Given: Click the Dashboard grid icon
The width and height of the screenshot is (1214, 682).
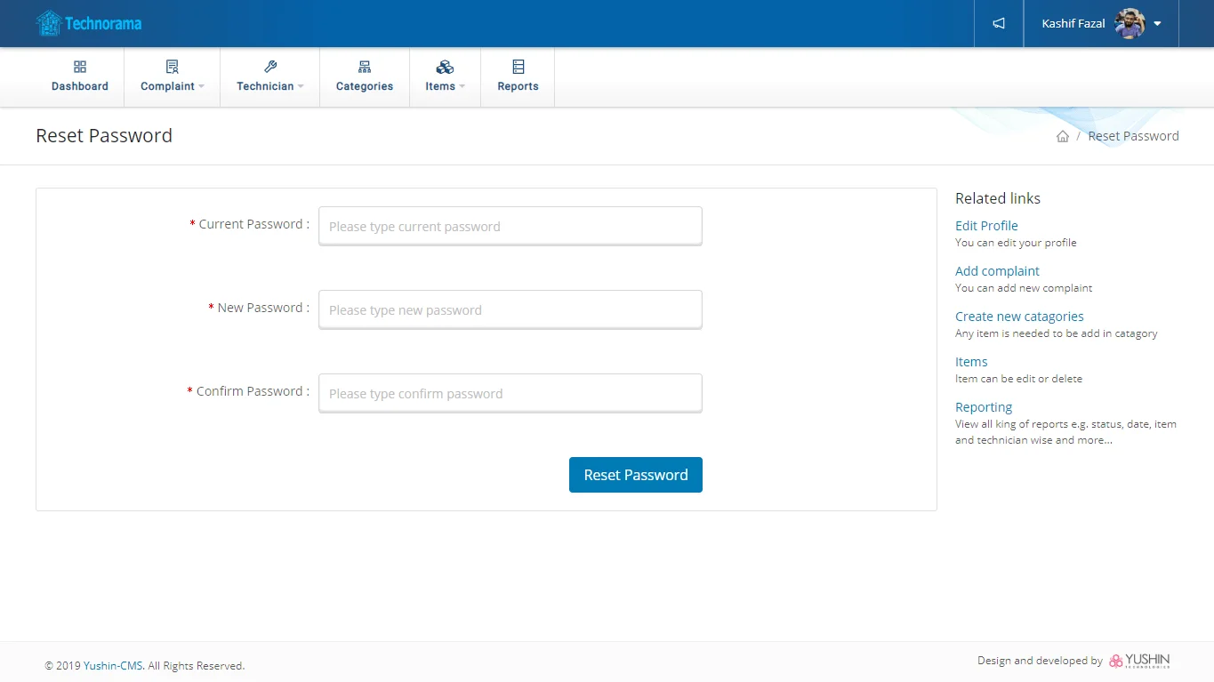Looking at the screenshot, I should click(80, 67).
